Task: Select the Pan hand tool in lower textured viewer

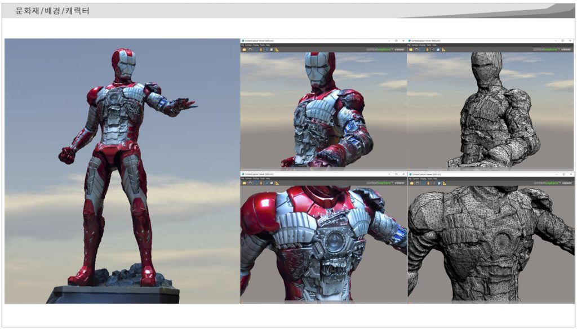Action: coord(261,183)
